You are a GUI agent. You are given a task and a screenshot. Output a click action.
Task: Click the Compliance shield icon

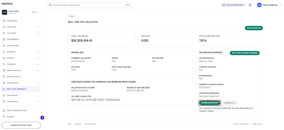click(4, 101)
